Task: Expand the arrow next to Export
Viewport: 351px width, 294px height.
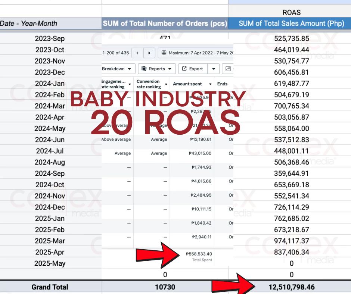Action: pos(214,69)
